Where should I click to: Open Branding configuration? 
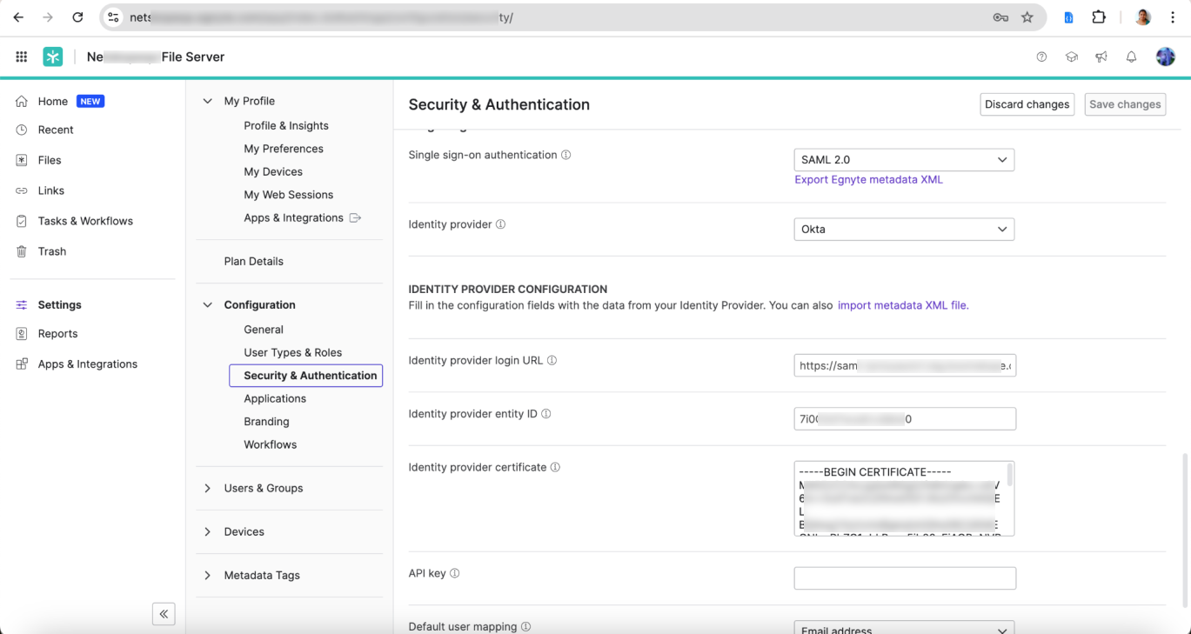[x=266, y=422]
